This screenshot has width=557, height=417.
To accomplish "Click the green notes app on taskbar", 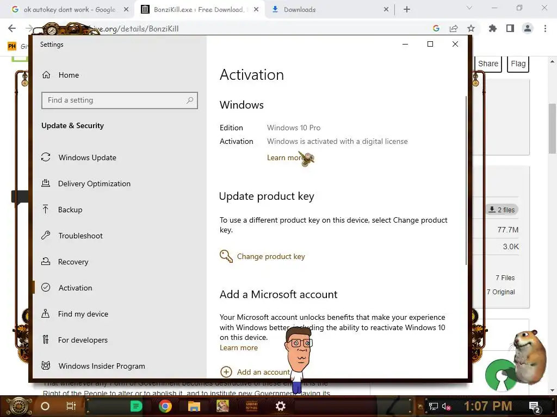I will click(x=136, y=406).
